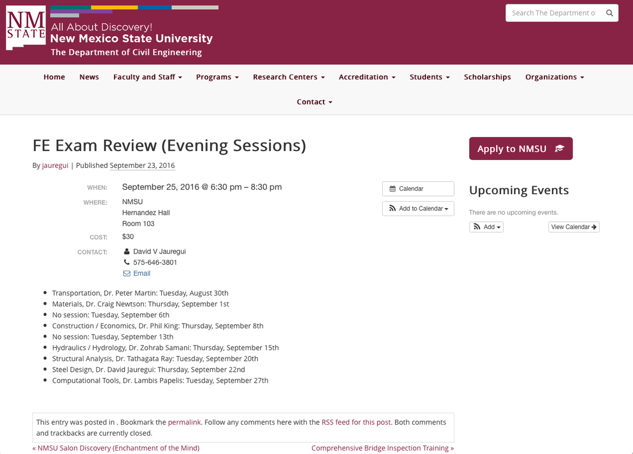Open the Faculty and Staff dropdown
The width and height of the screenshot is (633, 454).
coord(147,76)
